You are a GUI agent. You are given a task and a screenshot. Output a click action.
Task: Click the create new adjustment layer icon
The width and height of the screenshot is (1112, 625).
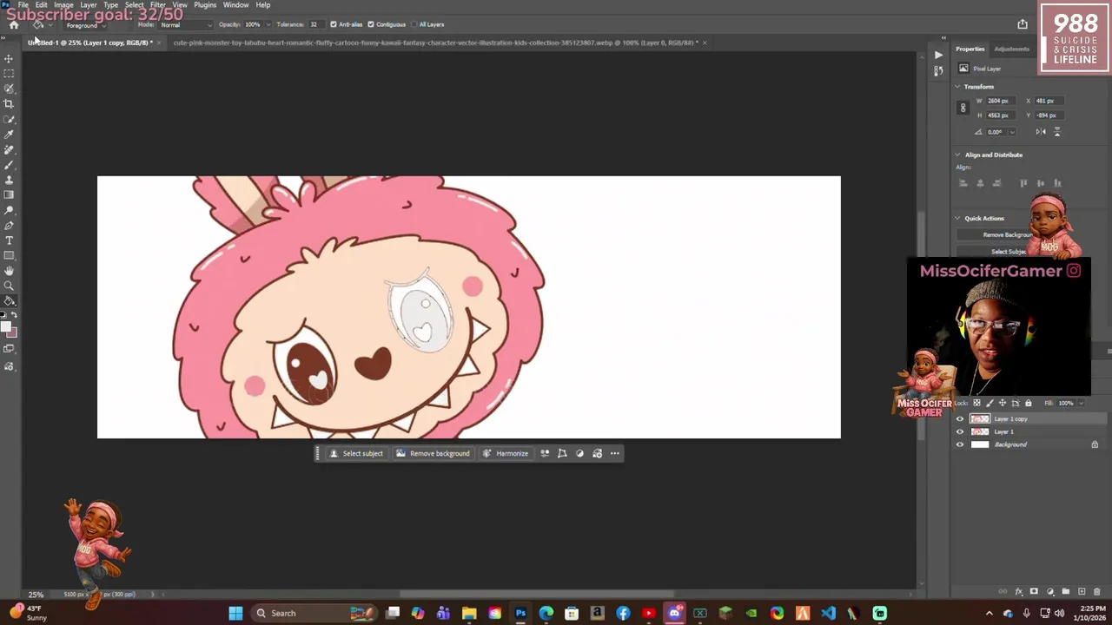coord(1049,592)
